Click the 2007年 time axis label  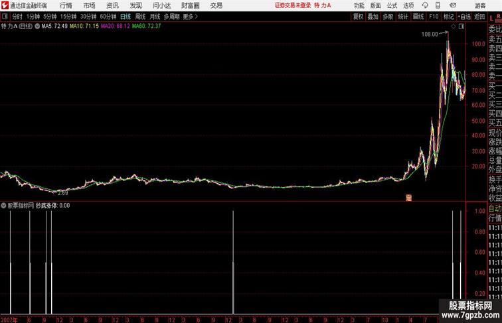point(9,320)
